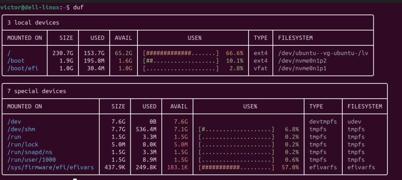
Task: Click the vfat filesystem type
Action: (261, 69)
